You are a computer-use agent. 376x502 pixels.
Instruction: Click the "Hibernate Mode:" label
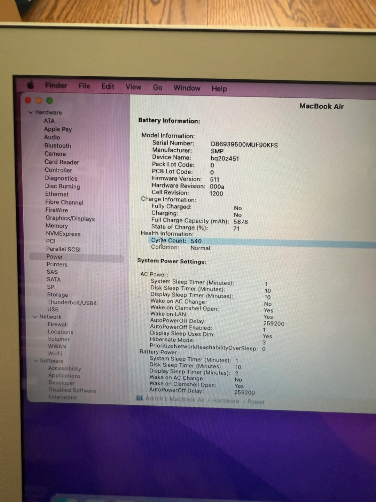click(172, 340)
